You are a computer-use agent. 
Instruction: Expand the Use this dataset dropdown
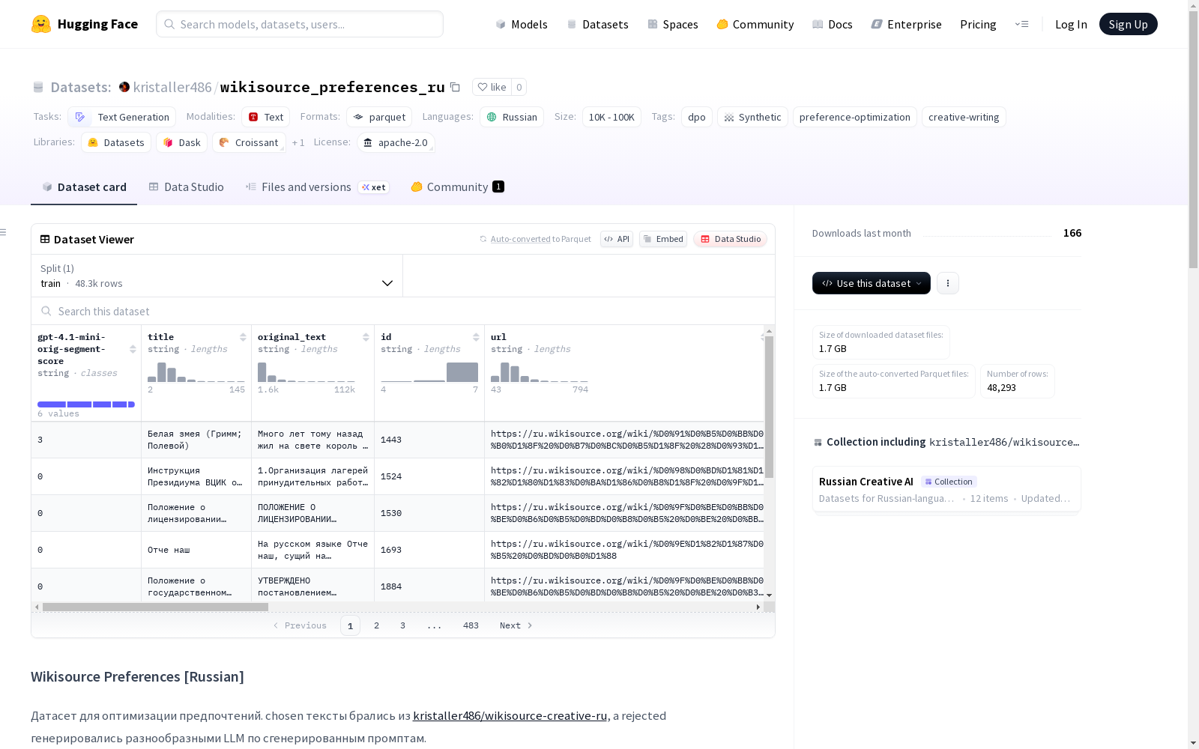(872, 283)
